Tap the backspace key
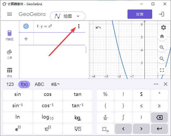Image resolution: width=171 pixels, height=136 pixels. 159,117
